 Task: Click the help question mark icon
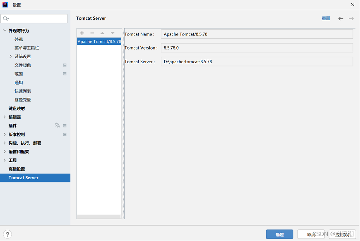pyautogui.click(x=7, y=234)
